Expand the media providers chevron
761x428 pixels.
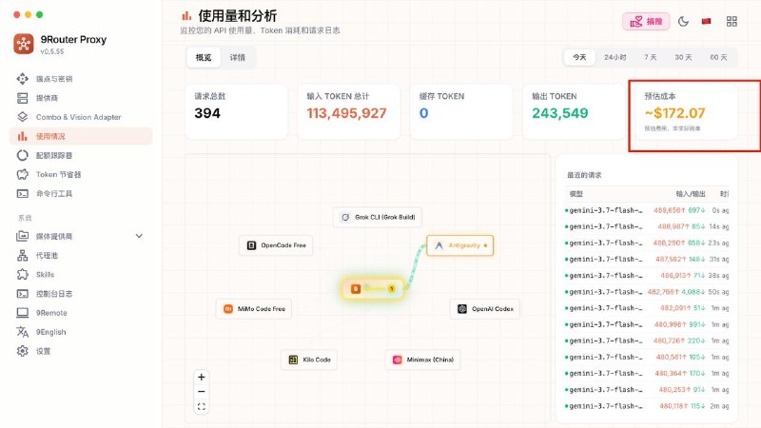(139, 236)
